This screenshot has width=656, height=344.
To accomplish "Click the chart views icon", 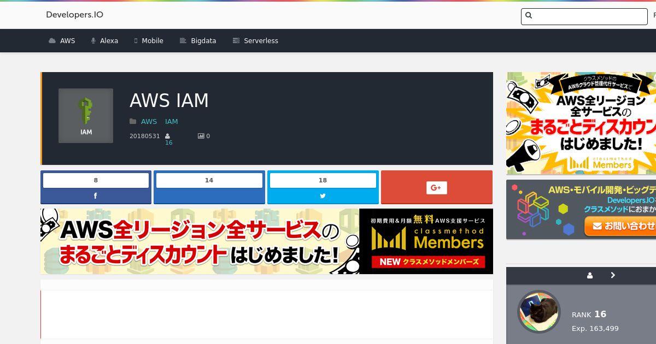I will coord(201,136).
